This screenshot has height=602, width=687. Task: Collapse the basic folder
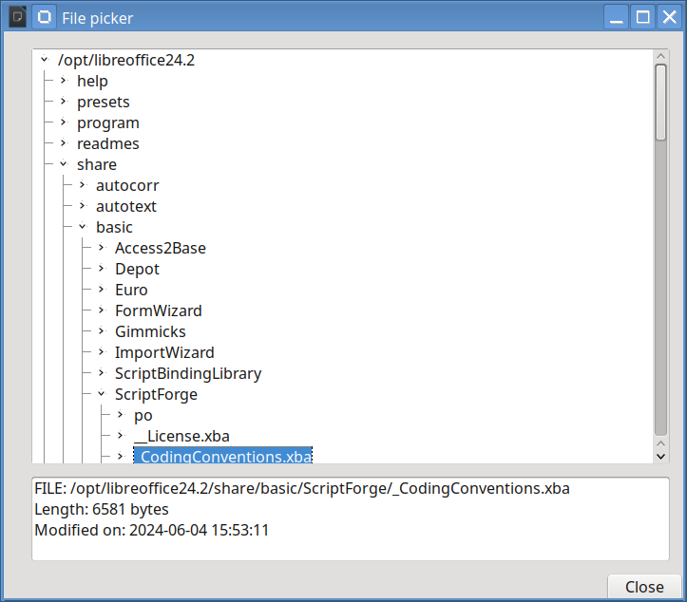83,226
